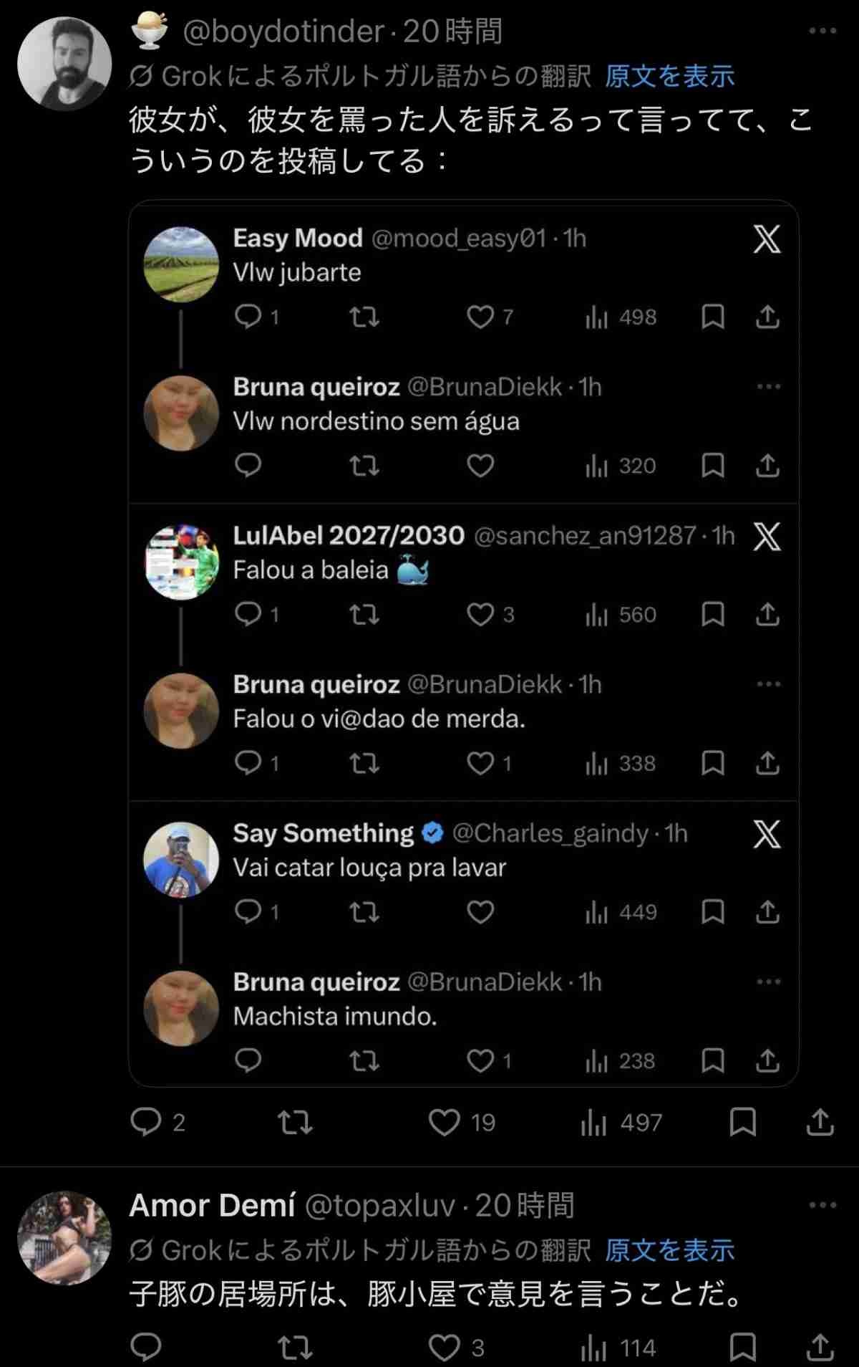Show original text of Amor Demí post
The width and height of the screenshot is (859, 1367).
669,1250
